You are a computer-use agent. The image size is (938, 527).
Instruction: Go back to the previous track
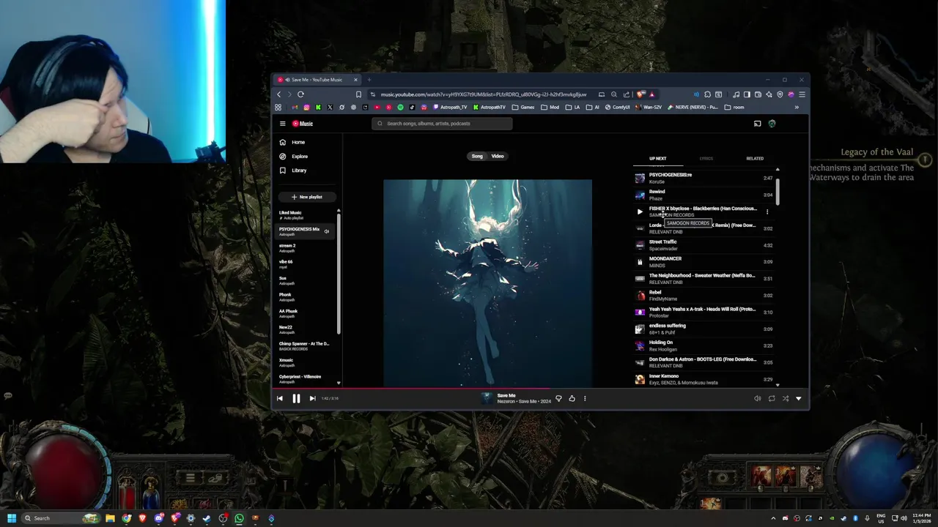tap(279, 398)
